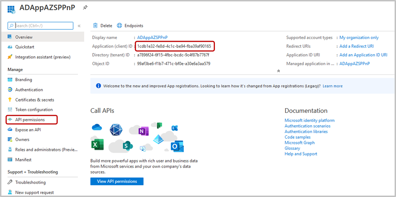Image resolution: width=396 pixels, height=197 pixels.
Task: Open the Branding page
Action: click(x=24, y=80)
